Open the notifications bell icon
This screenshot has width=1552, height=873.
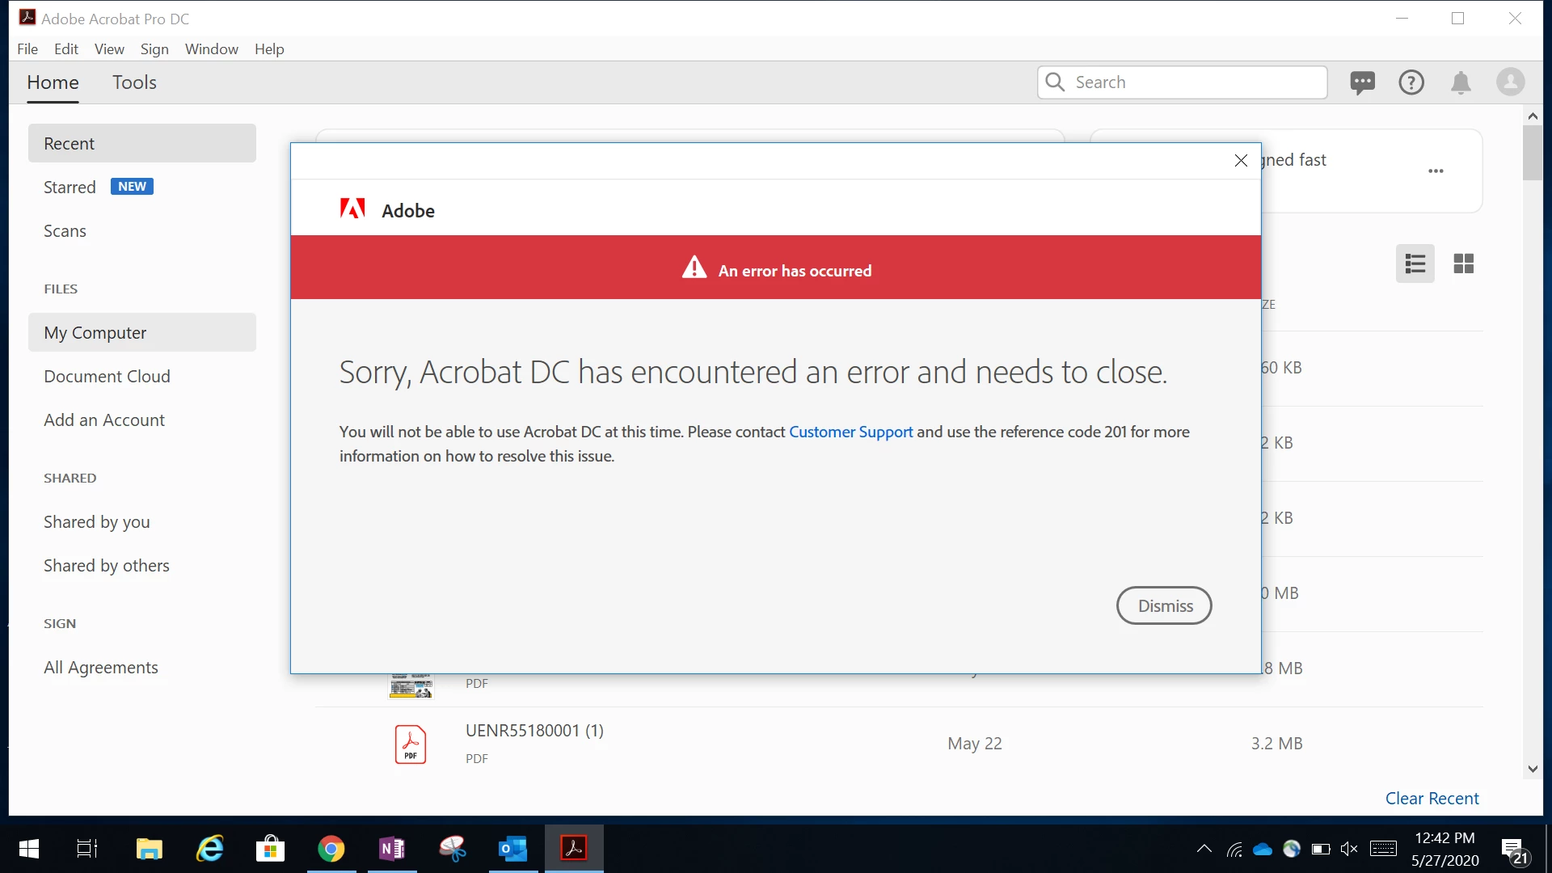click(x=1461, y=82)
